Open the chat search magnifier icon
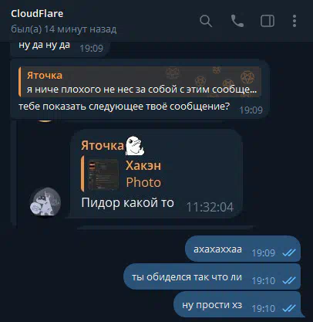The height and width of the screenshot is (322, 313). tap(206, 21)
